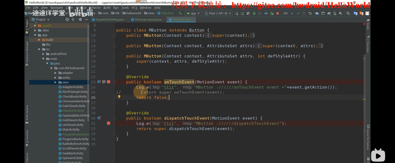Toggle the 1: Project tool window
The image size is (395, 163).
point(27,26)
